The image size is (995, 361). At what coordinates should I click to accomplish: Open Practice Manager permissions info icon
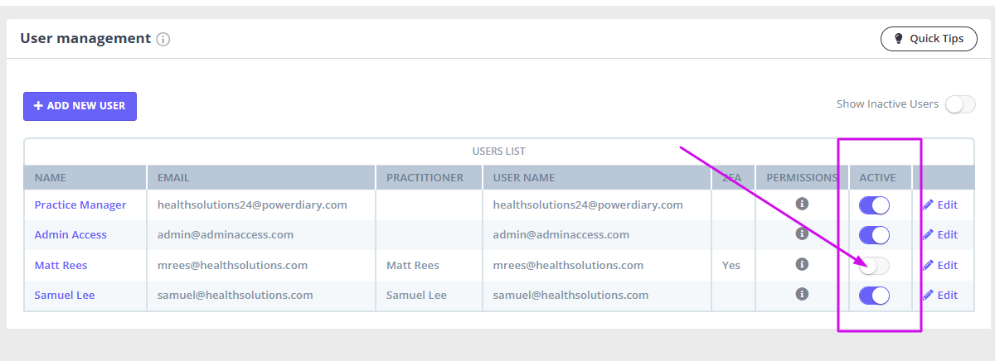[x=802, y=204]
